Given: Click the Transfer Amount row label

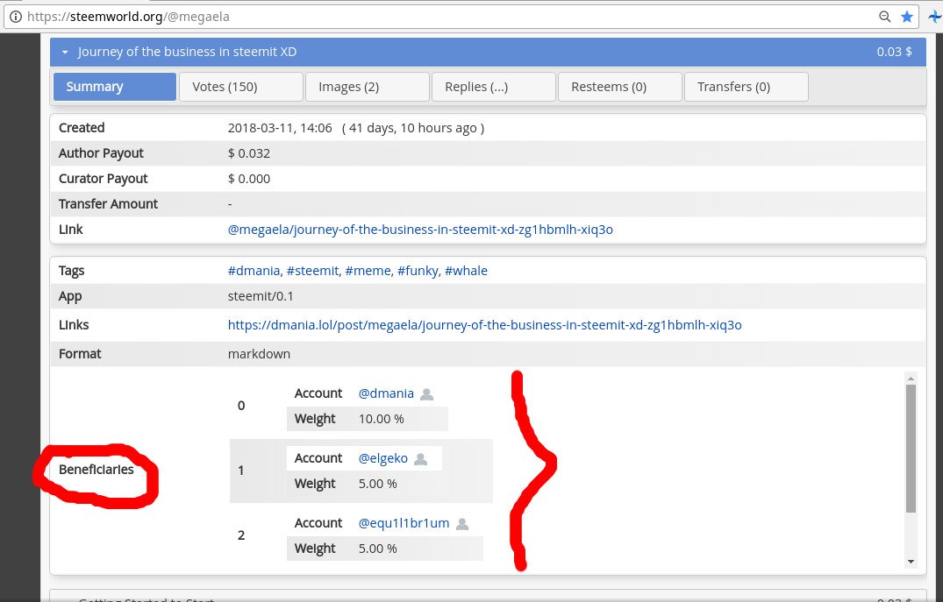Looking at the screenshot, I should [x=108, y=204].
